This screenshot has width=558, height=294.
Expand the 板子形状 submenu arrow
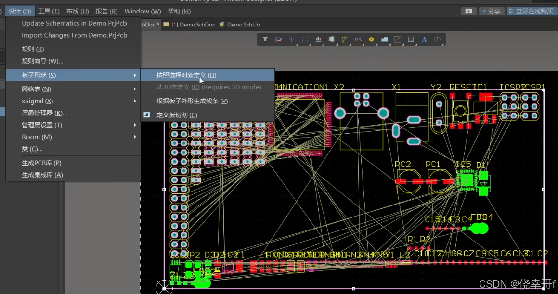coord(134,75)
